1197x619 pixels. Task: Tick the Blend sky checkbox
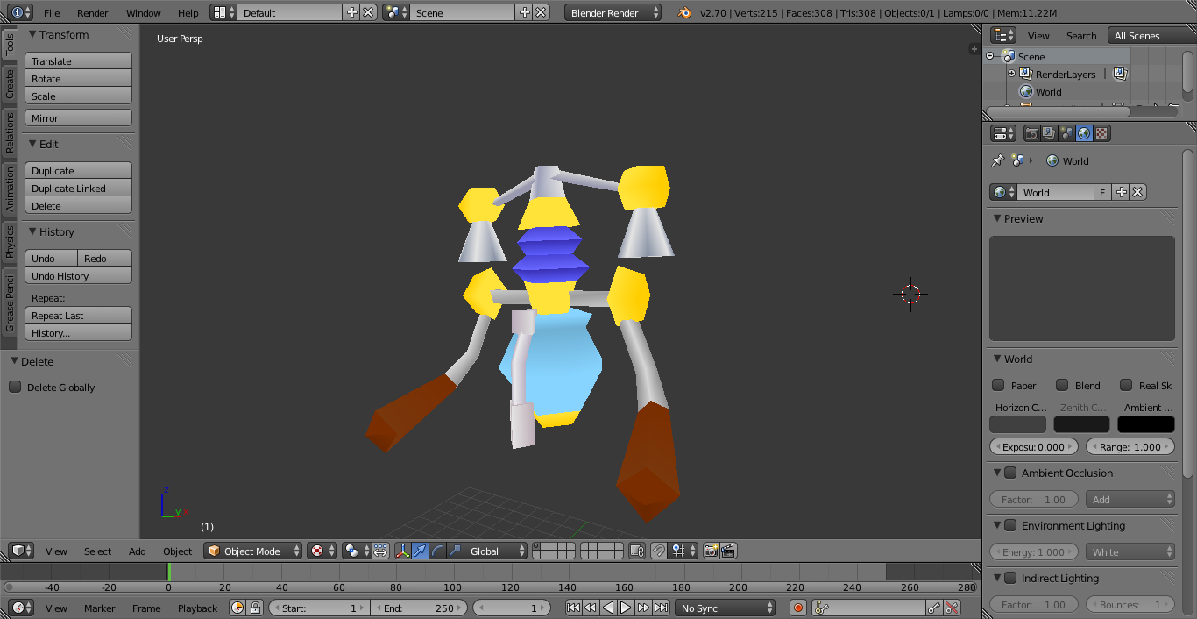coord(1062,386)
